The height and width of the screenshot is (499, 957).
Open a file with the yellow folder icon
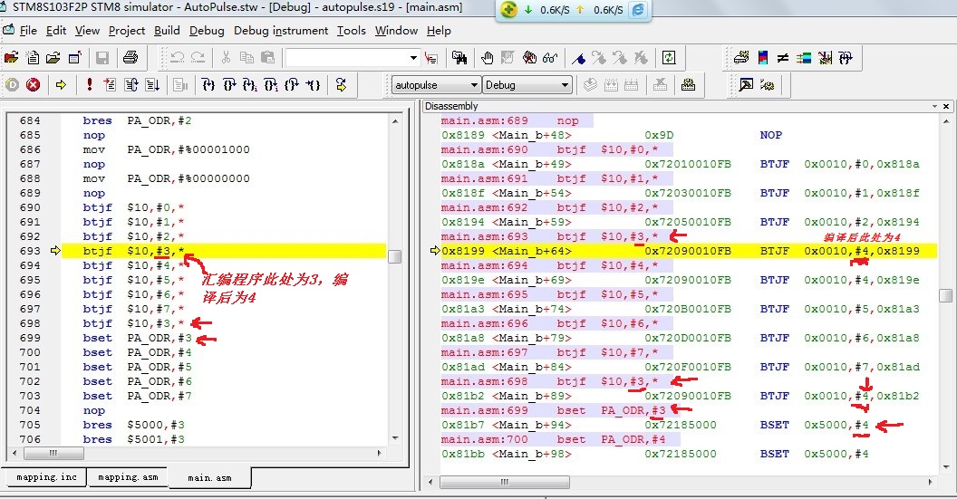pyautogui.click(x=53, y=58)
